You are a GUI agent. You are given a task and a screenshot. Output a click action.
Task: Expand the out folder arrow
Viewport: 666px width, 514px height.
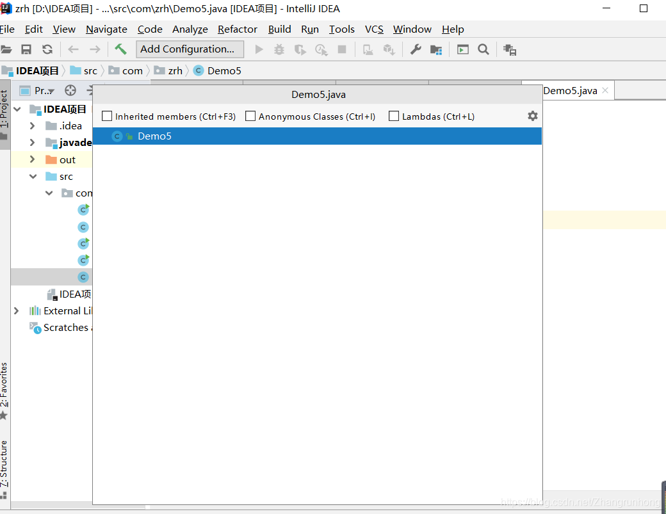click(x=32, y=159)
